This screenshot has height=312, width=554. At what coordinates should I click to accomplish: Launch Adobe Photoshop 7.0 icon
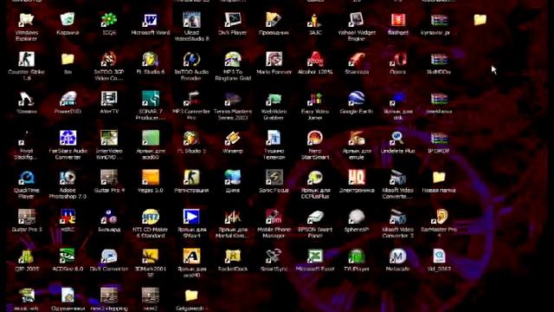[x=68, y=178]
